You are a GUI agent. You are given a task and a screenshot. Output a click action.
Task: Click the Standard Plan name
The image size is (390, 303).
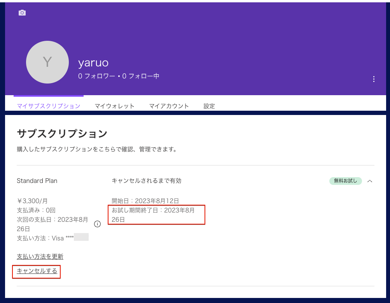coord(37,181)
